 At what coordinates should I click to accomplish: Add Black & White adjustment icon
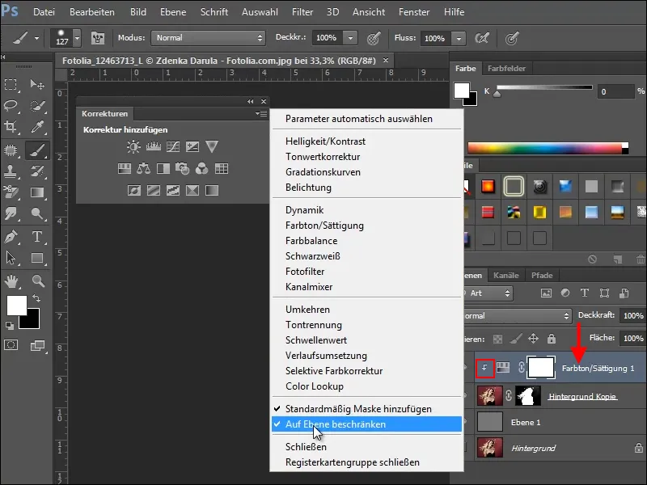(163, 168)
